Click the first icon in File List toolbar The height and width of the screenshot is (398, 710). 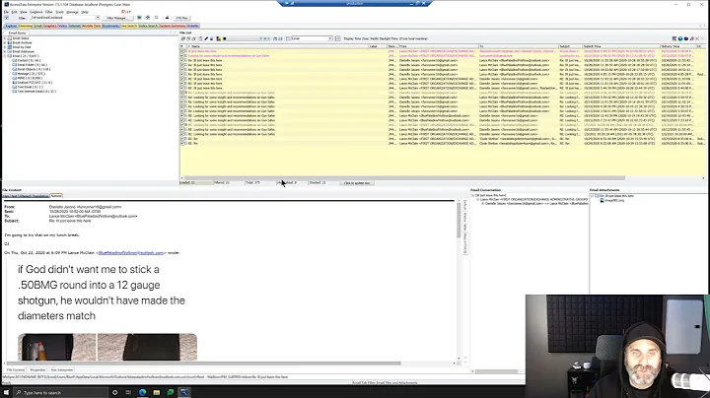(183, 38)
